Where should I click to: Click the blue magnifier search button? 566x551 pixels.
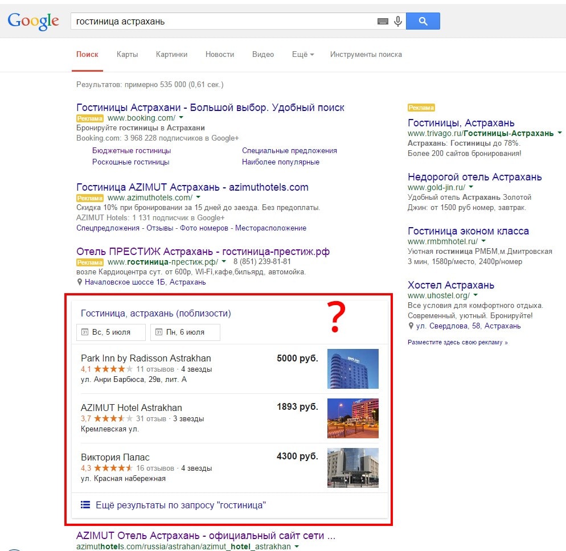pos(423,21)
